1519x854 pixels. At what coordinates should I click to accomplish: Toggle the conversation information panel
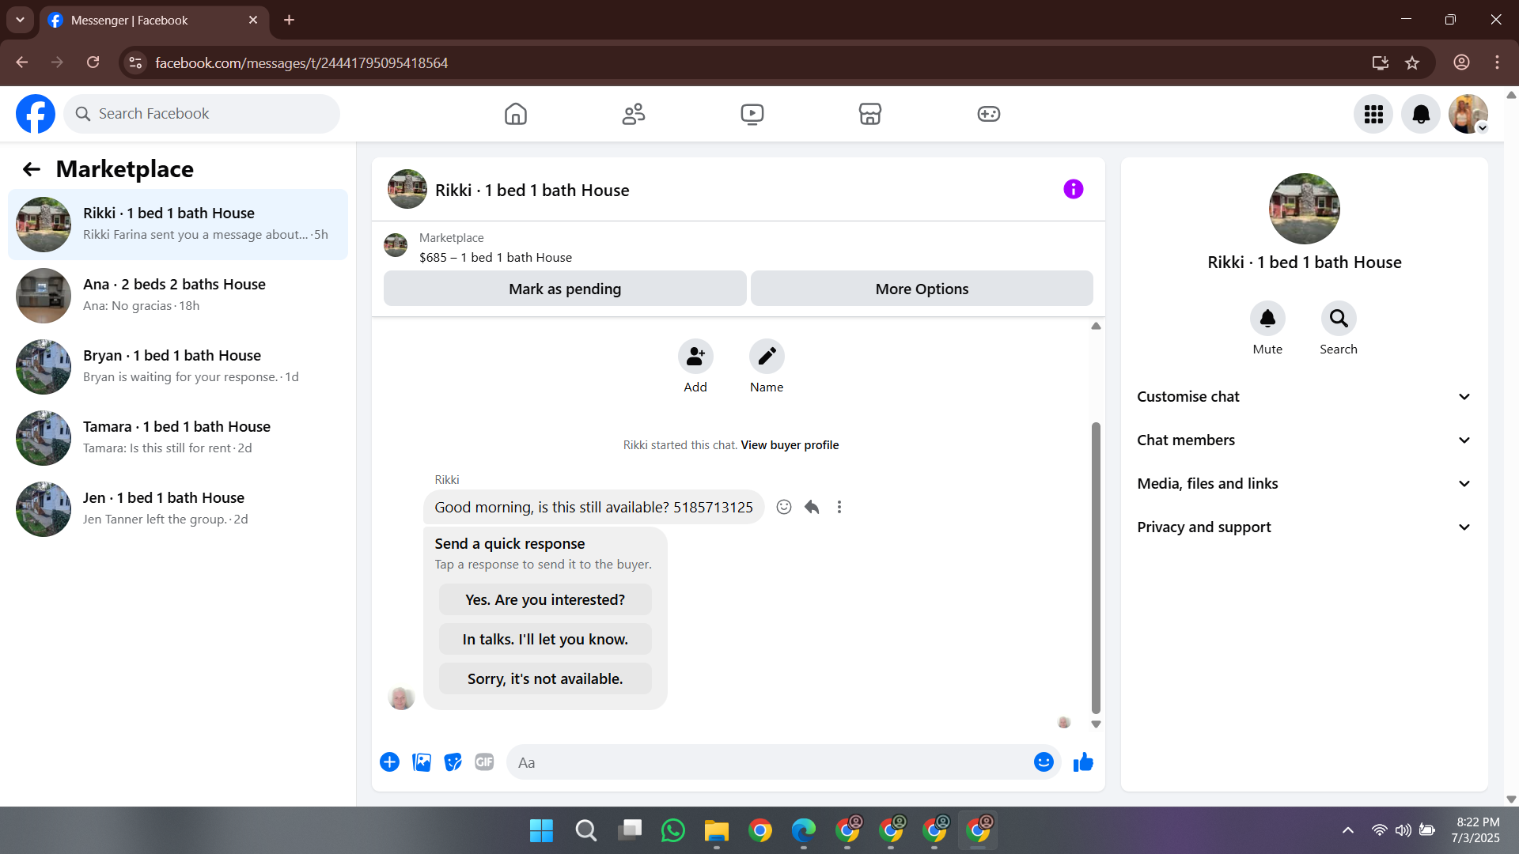(x=1073, y=189)
